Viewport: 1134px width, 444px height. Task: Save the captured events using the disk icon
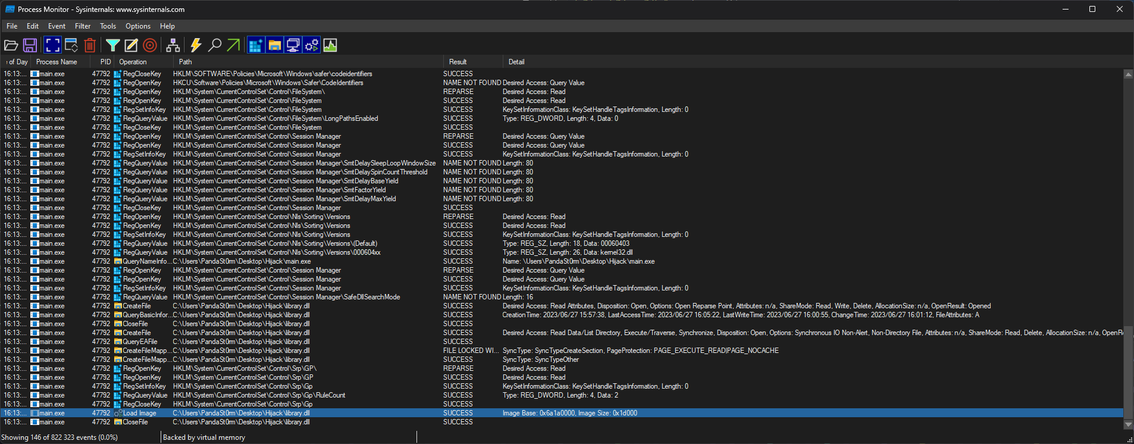tap(30, 45)
